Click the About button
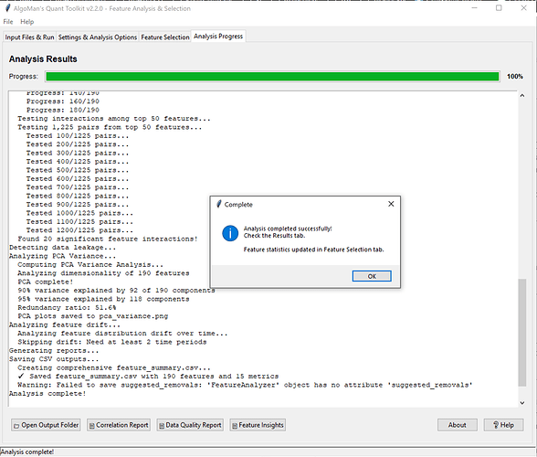The width and height of the screenshot is (537, 457). coord(458,425)
